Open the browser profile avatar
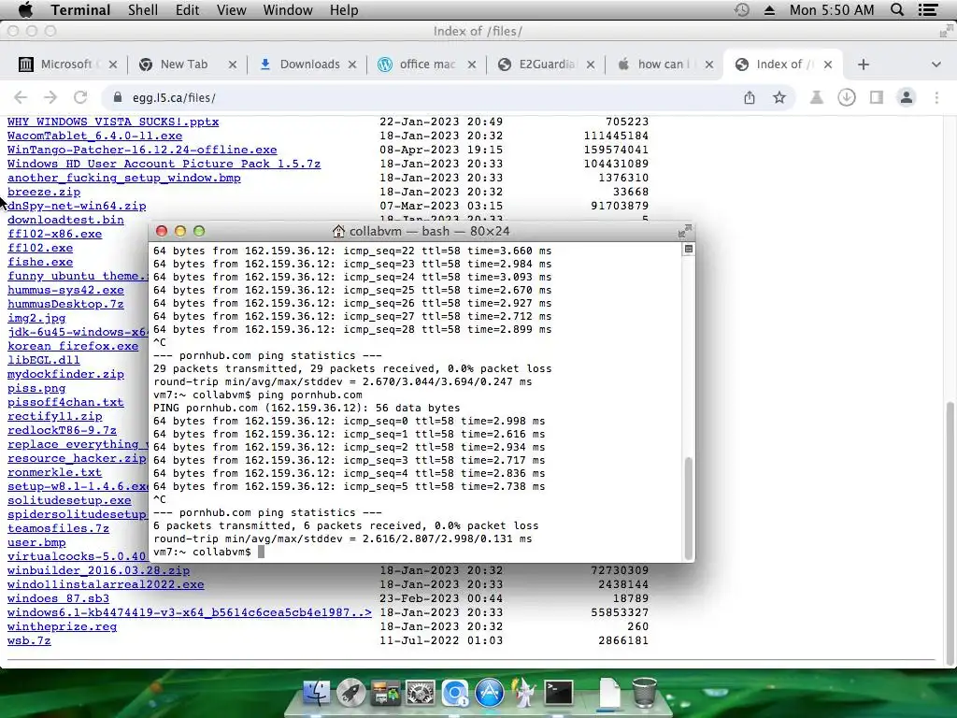The image size is (957, 718). point(906,97)
